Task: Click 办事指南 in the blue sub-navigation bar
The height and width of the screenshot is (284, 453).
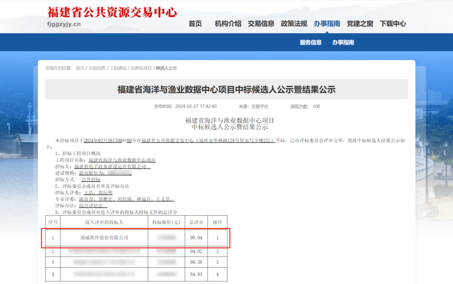Action: pos(343,42)
